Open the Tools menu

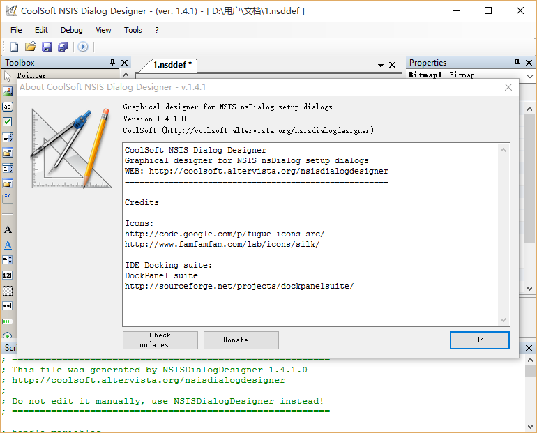[x=133, y=30]
